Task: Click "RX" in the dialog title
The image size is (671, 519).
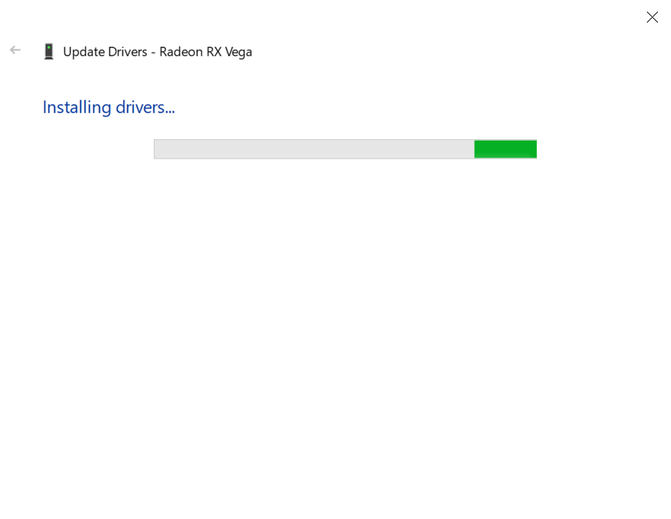Action: pos(214,52)
